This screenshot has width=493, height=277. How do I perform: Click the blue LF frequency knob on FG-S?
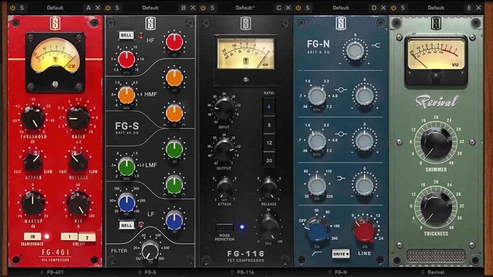pos(127,202)
